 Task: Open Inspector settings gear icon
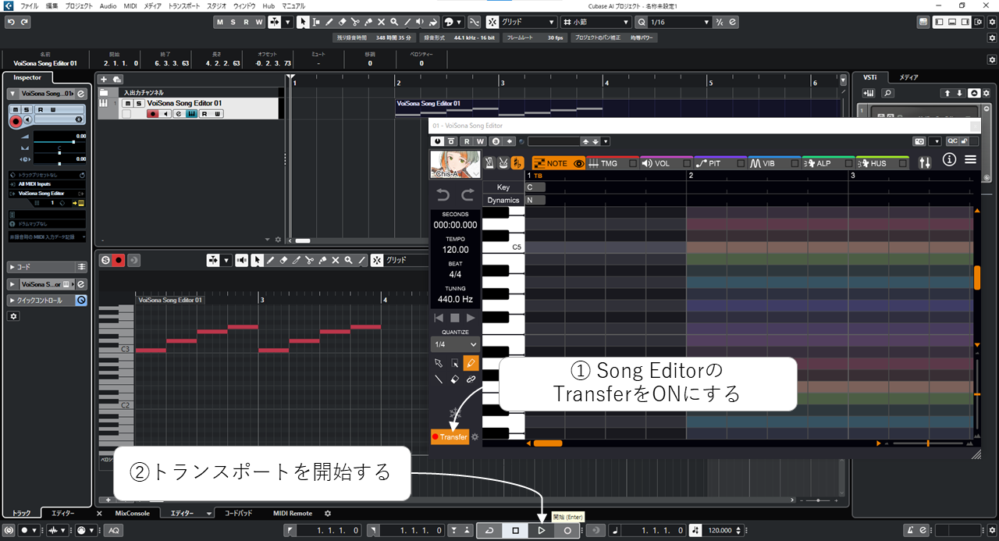(x=13, y=316)
